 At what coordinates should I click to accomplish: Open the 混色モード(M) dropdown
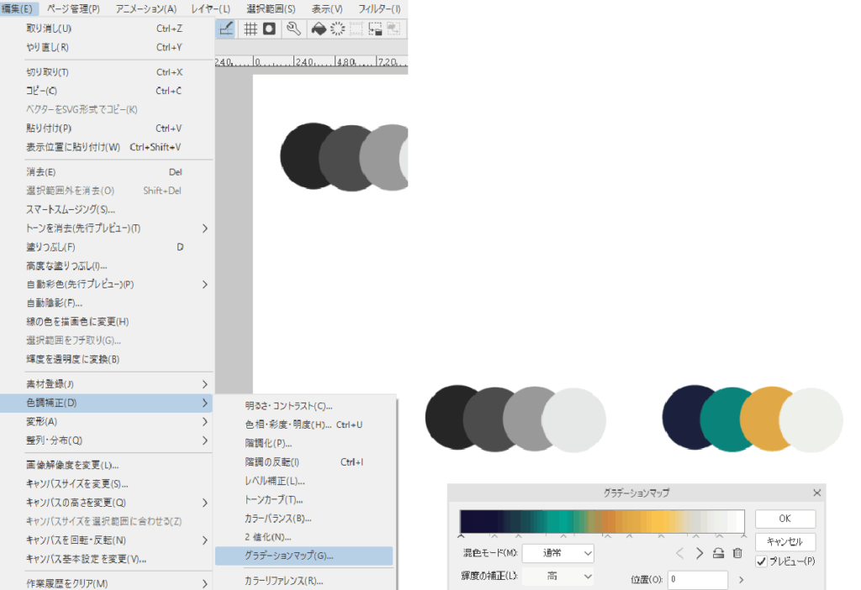point(558,553)
